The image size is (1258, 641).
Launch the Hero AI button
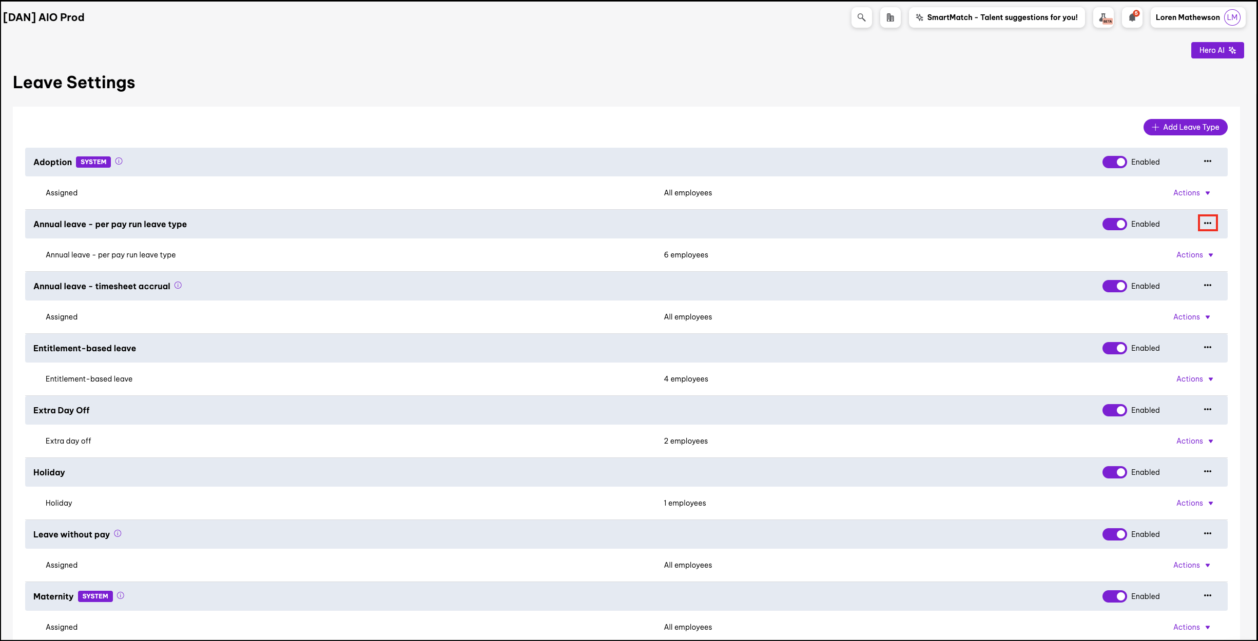[1217, 50]
